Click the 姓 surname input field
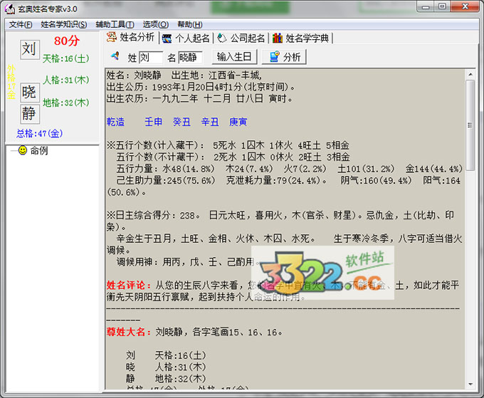The image size is (484, 398). tap(151, 58)
